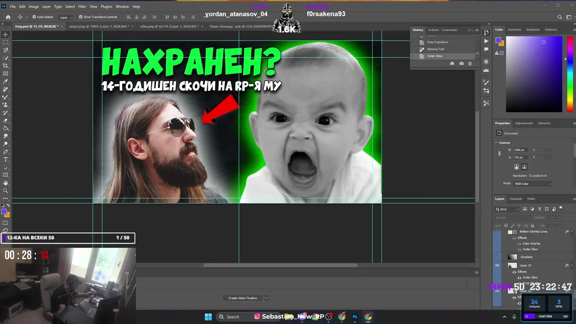Open the search icon at top right
The image size is (576, 324).
[x=560, y=17]
